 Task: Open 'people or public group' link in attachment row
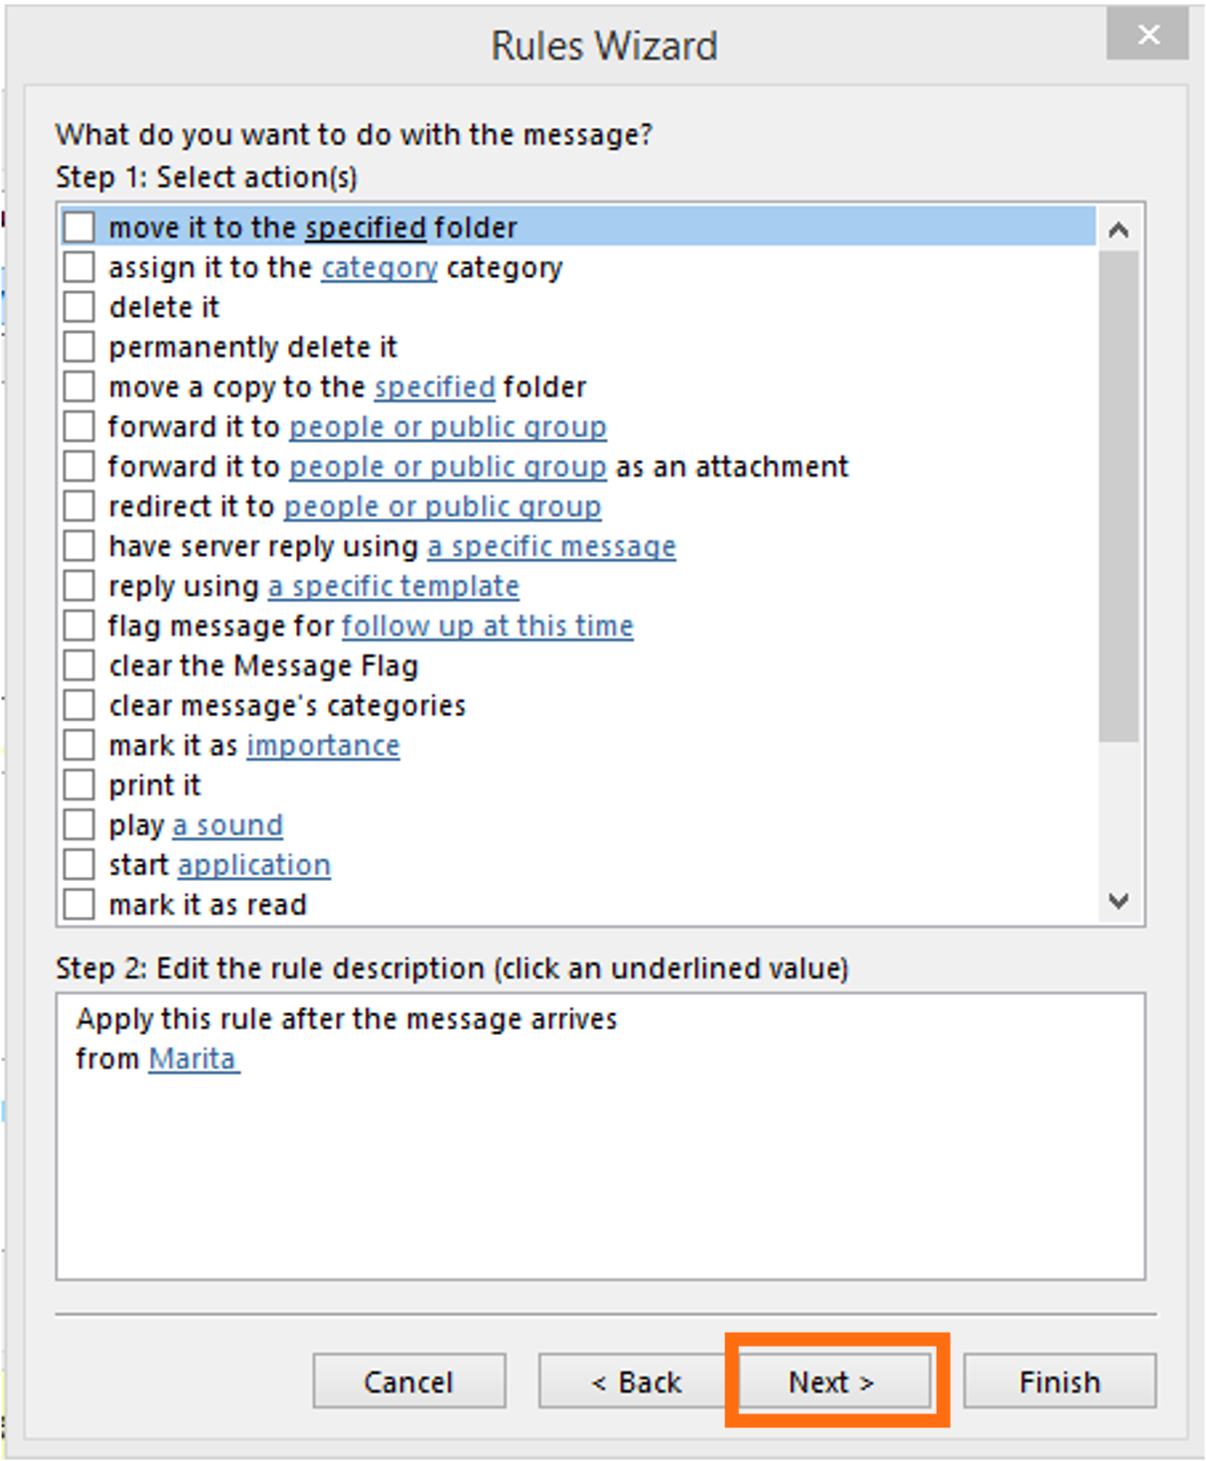tap(448, 467)
